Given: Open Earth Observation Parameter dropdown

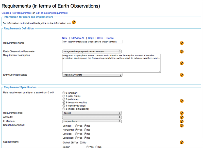Looking at the screenshot, I should pos(92,52).
